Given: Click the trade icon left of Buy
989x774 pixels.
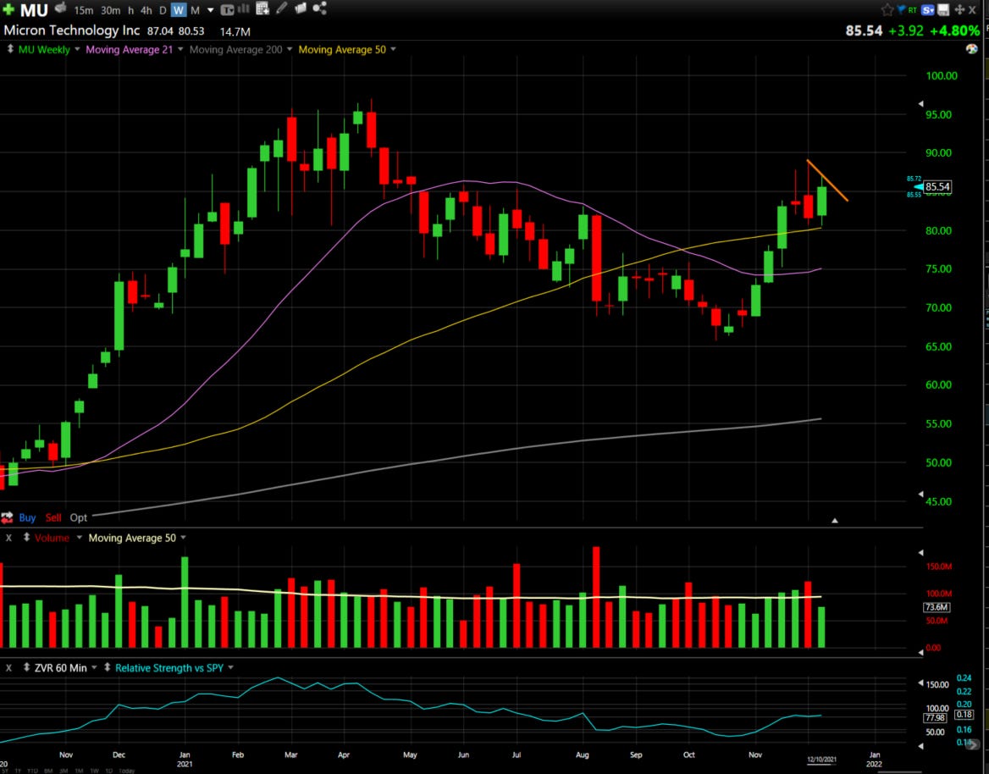Looking at the screenshot, I should [x=7, y=518].
